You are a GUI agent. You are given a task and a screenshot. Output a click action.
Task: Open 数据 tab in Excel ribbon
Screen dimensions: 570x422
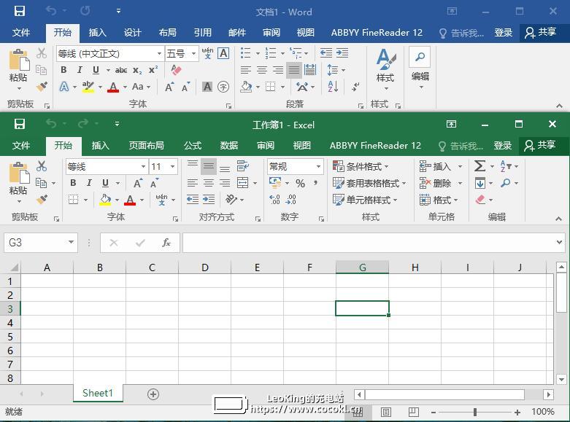229,146
